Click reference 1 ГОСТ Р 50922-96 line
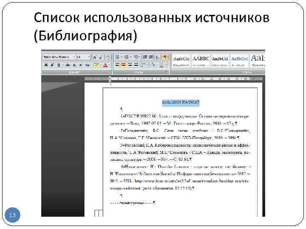This screenshot has height=229, width=306. tap(185, 117)
